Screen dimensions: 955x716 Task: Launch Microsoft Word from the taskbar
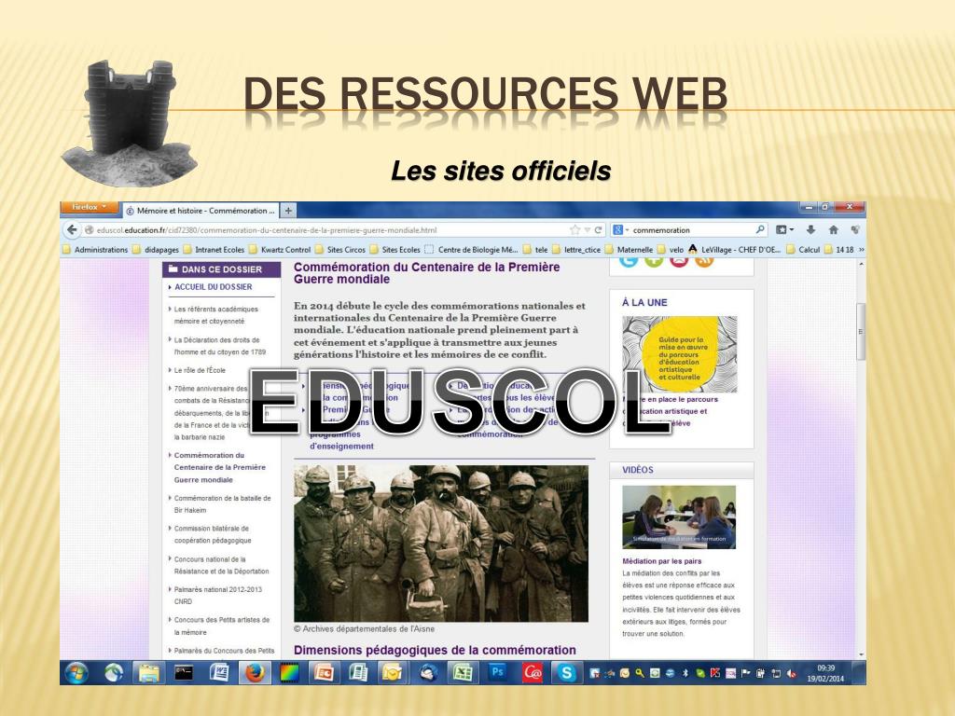point(218,673)
